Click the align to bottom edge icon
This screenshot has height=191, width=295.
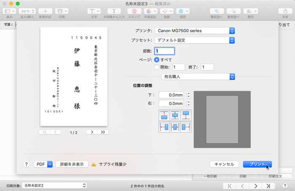pyautogui.click(x=185, y=115)
